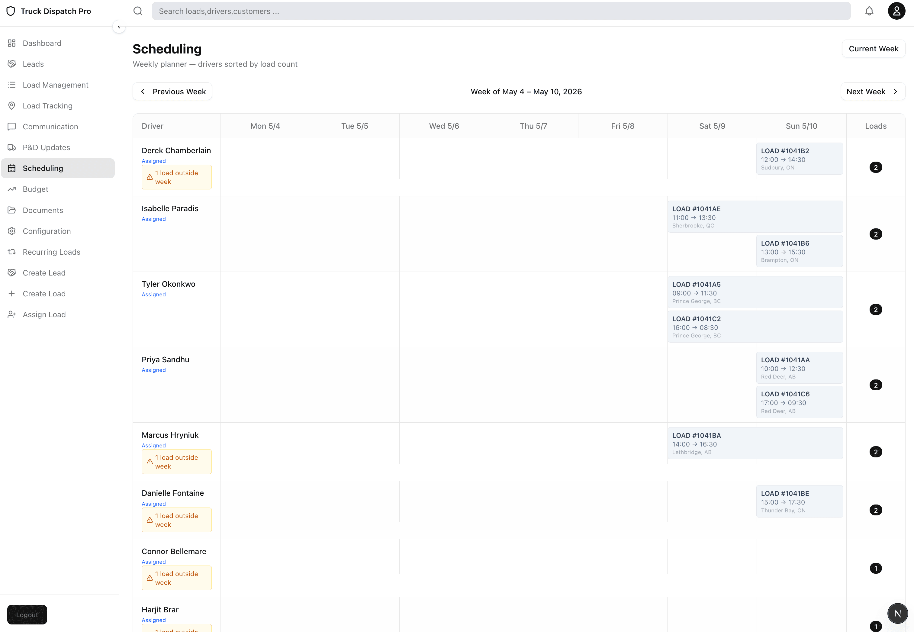The width and height of the screenshot is (914, 632).
Task: Click the Create Load plus icon
Action: click(12, 294)
